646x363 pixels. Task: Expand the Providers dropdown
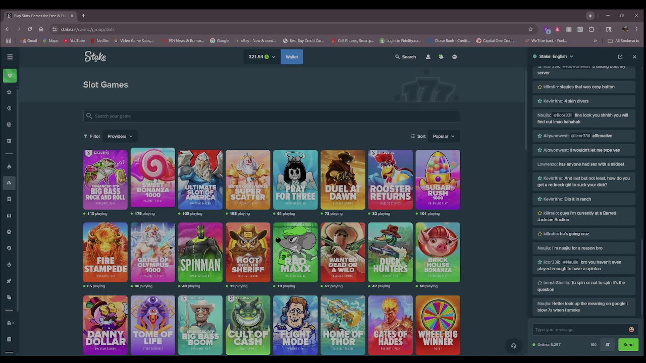[120, 136]
